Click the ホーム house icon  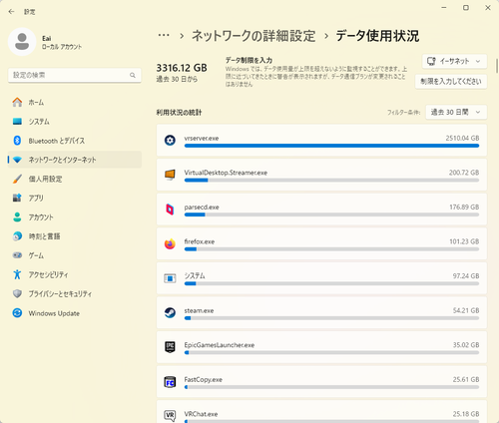point(17,102)
